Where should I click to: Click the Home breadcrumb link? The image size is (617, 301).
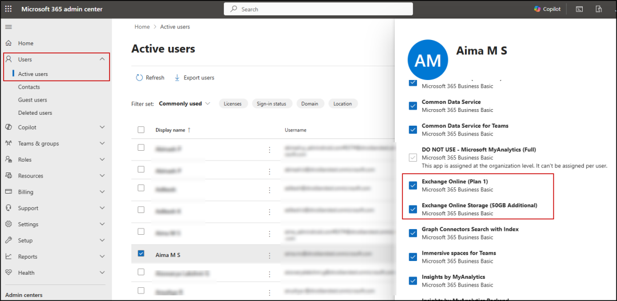click(x=142, y=27)
